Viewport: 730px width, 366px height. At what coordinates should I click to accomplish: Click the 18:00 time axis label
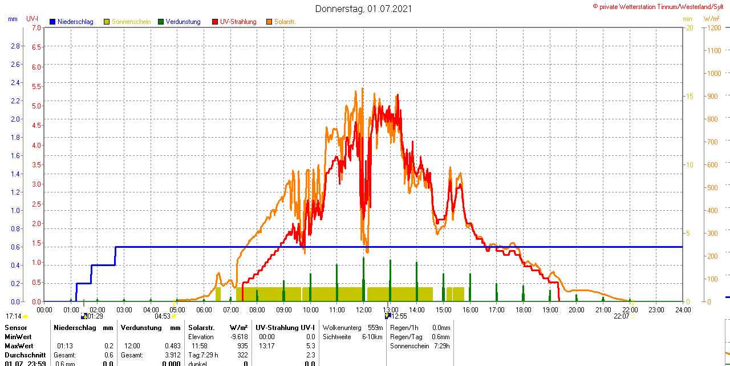tap(523, 309)
